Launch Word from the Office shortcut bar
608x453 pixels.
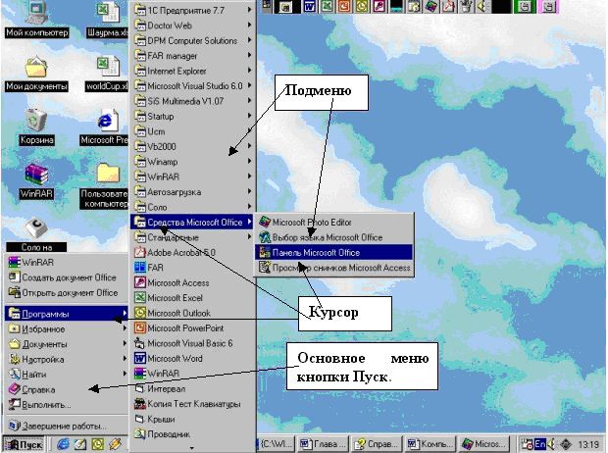pyautogui.click(x=310, y=6)
